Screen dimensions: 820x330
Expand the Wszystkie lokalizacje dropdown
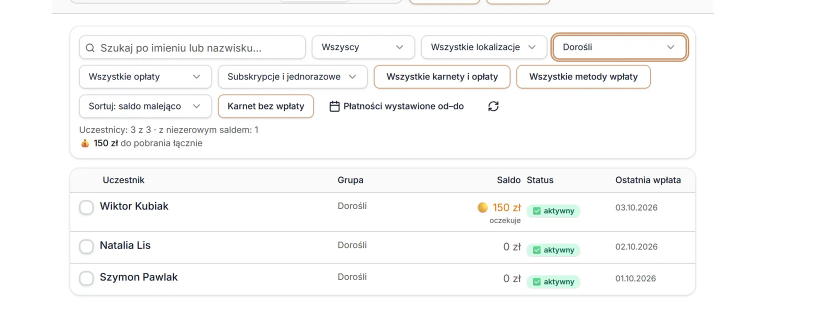(484, 47)
